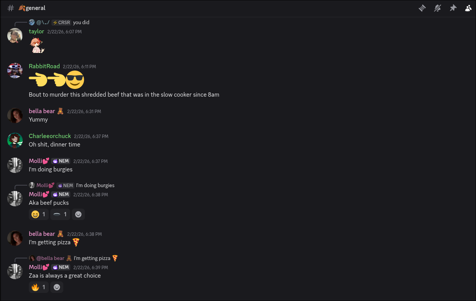Image resolution: width=476 pixels, height=301 pixels.
Task: Click the NEM server tag badge
Action: pos(61,161)
